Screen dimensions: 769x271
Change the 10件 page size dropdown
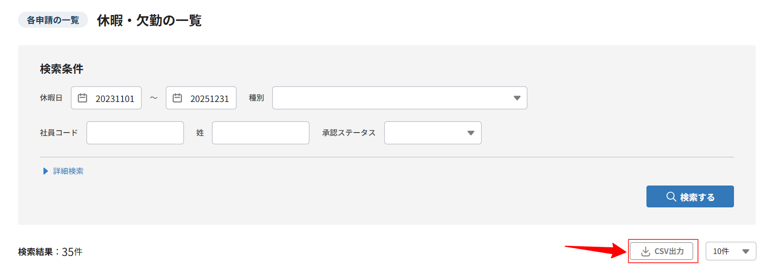pos(730,252)
